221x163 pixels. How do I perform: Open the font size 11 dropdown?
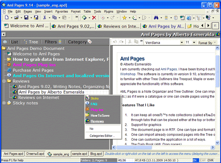point(194,42)
